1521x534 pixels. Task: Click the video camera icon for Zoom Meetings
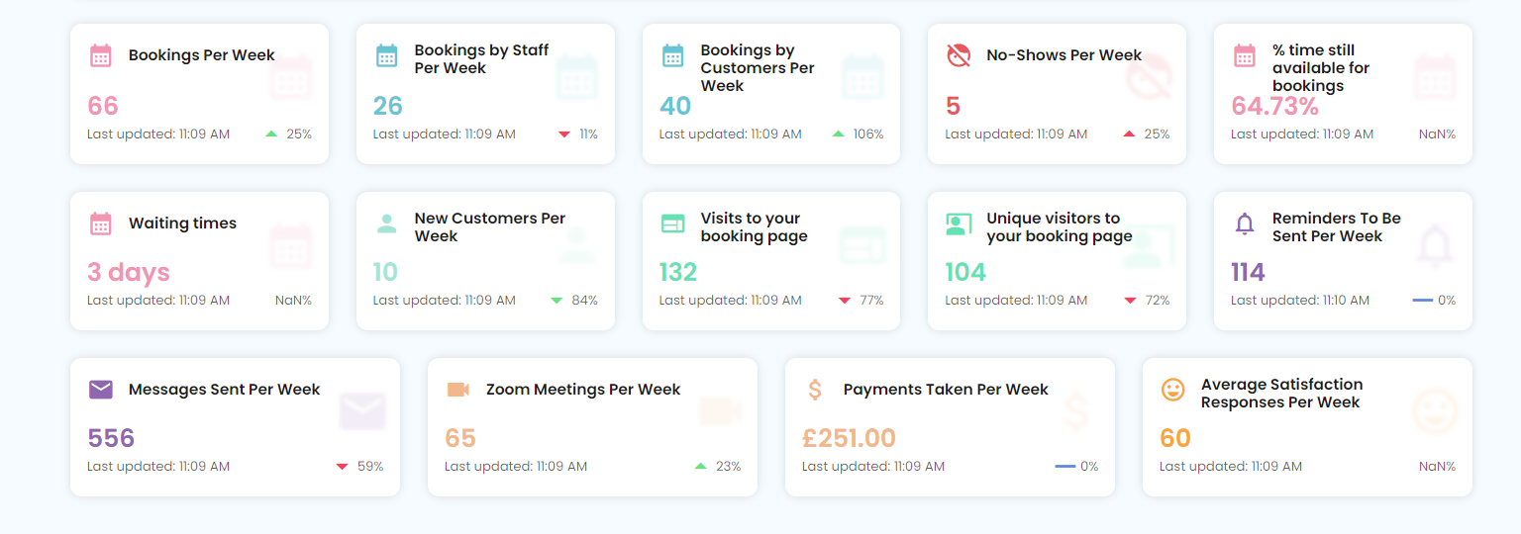[x=457, y=390]
